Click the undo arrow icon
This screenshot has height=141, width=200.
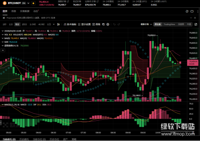114,24
